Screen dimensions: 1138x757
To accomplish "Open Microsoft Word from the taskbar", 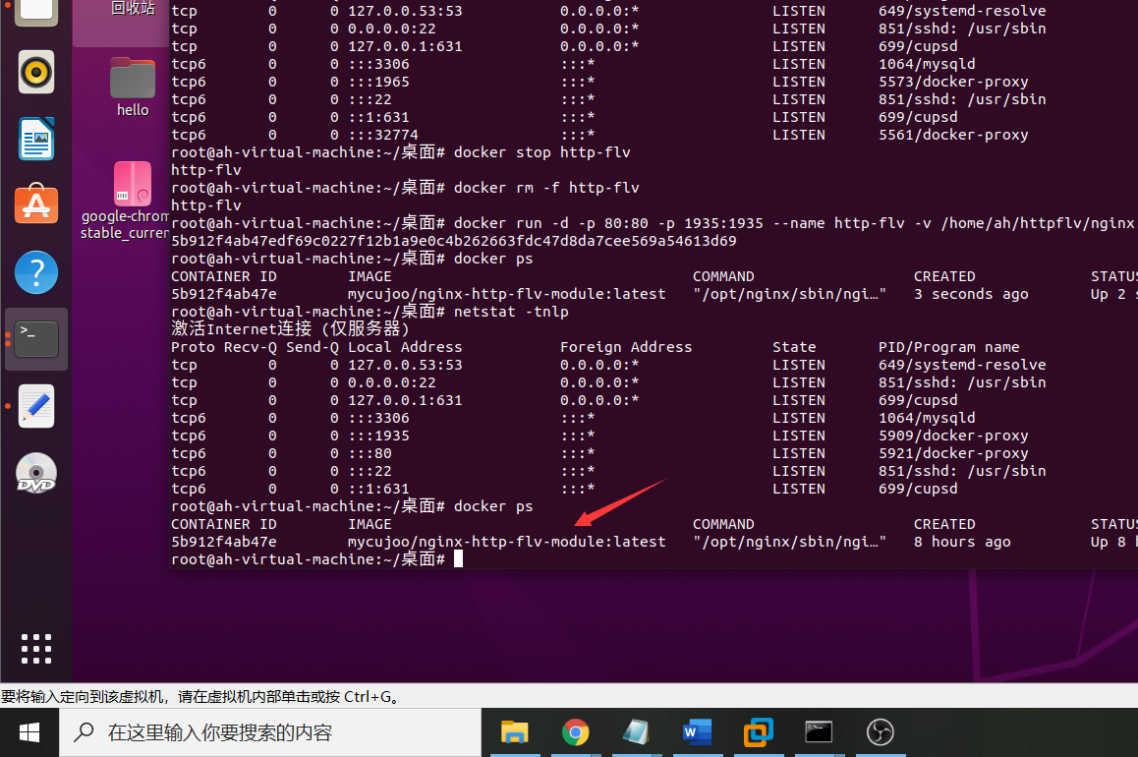I will (x=698, y=732).
